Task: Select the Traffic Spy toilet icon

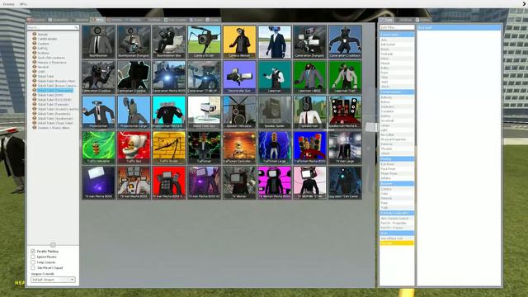Action: pos(134,148)
